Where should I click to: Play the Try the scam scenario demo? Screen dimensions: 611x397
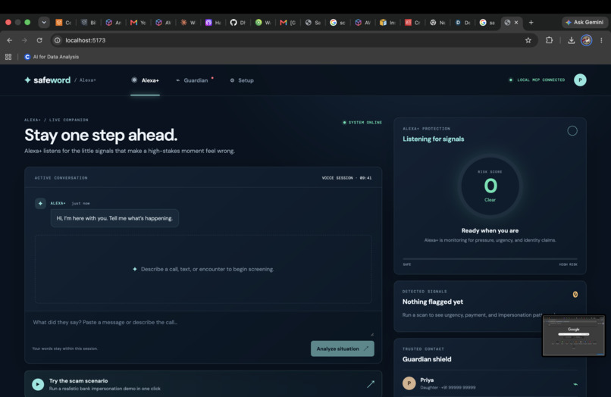click(38, 384)
